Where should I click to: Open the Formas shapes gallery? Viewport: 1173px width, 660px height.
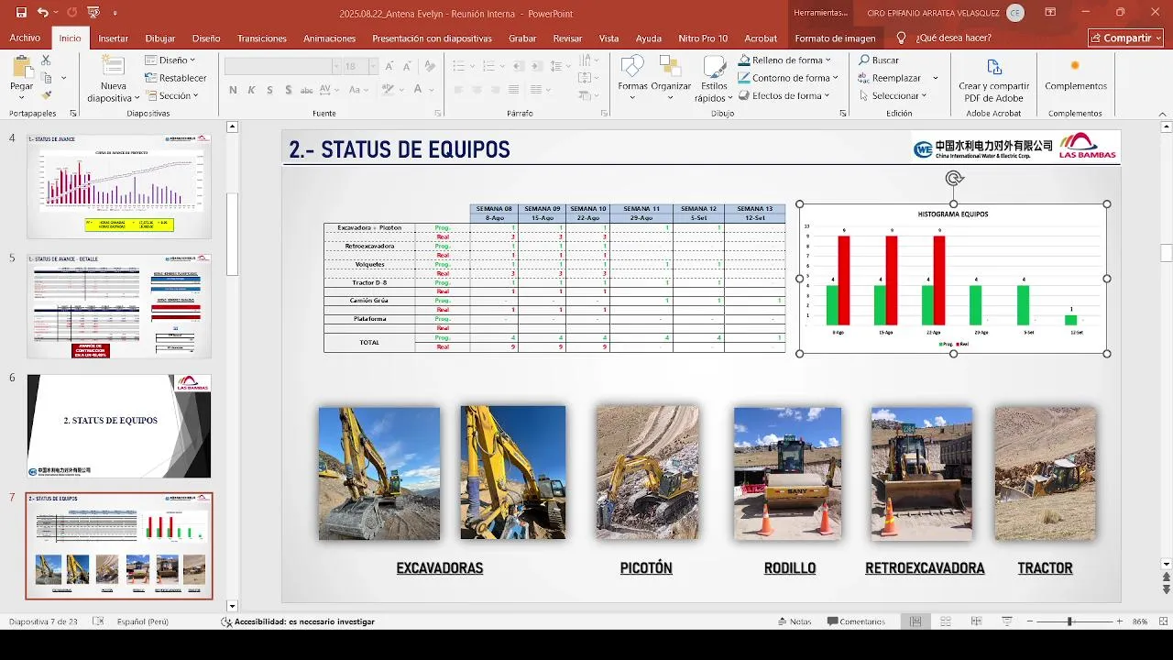pos(632,77)
